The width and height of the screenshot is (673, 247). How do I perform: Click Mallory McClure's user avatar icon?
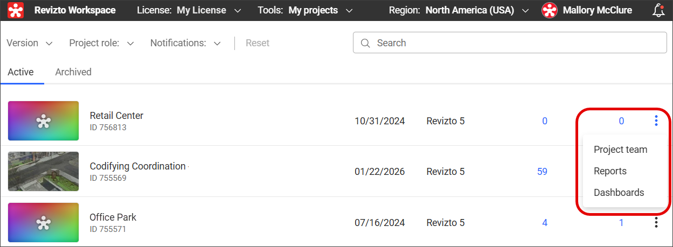point(549,10)
